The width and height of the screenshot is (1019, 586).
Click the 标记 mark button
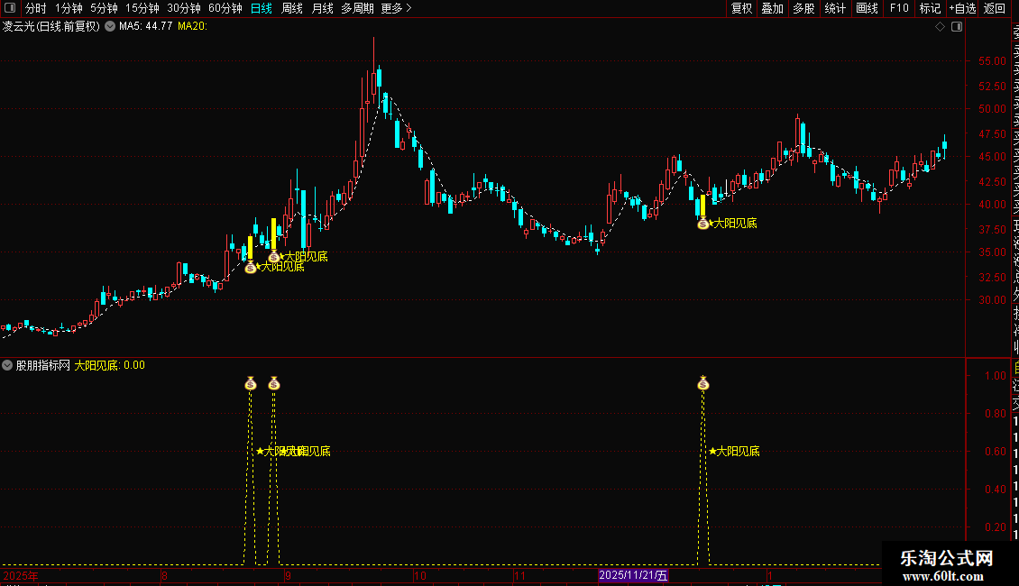tap(930, 8)
